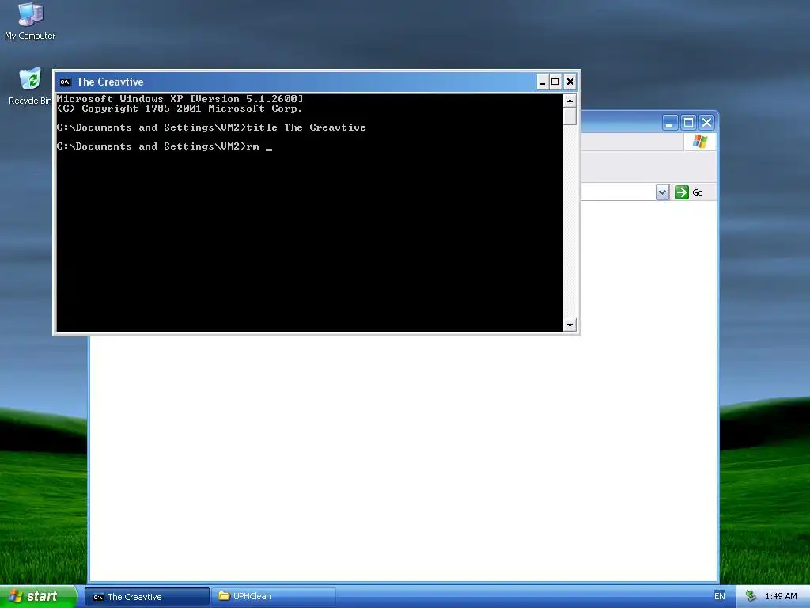Close The Creavtive command prompt window
Image resolution: width=810 pixels, height=608 pixels.
coord(570,82)
